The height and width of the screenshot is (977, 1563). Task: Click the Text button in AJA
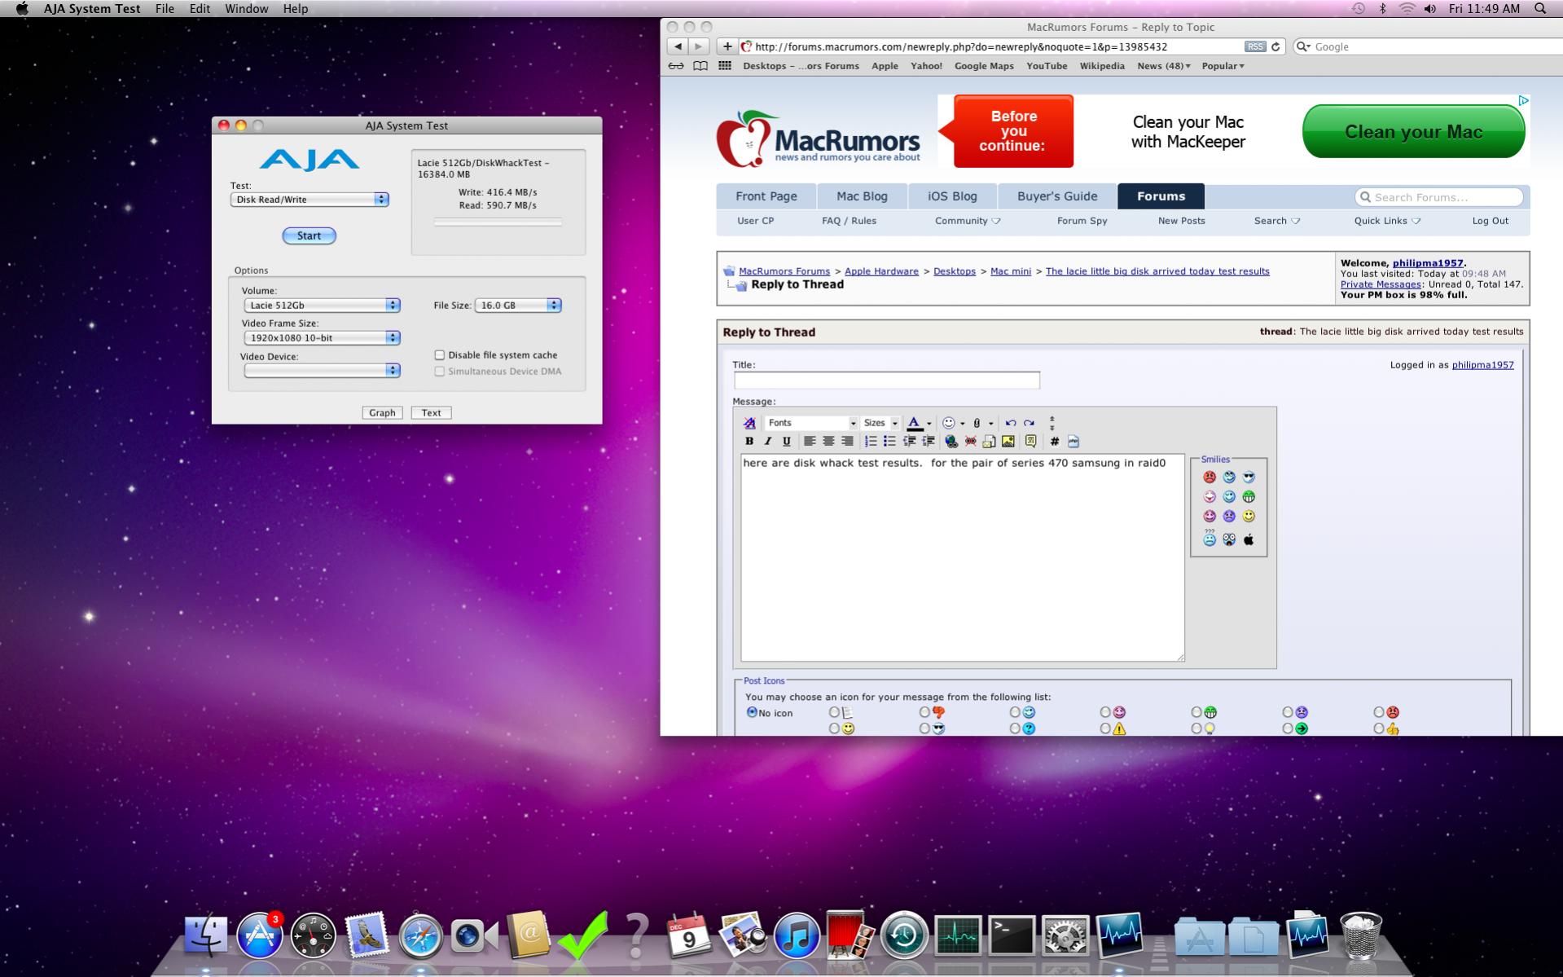(431, 413)
